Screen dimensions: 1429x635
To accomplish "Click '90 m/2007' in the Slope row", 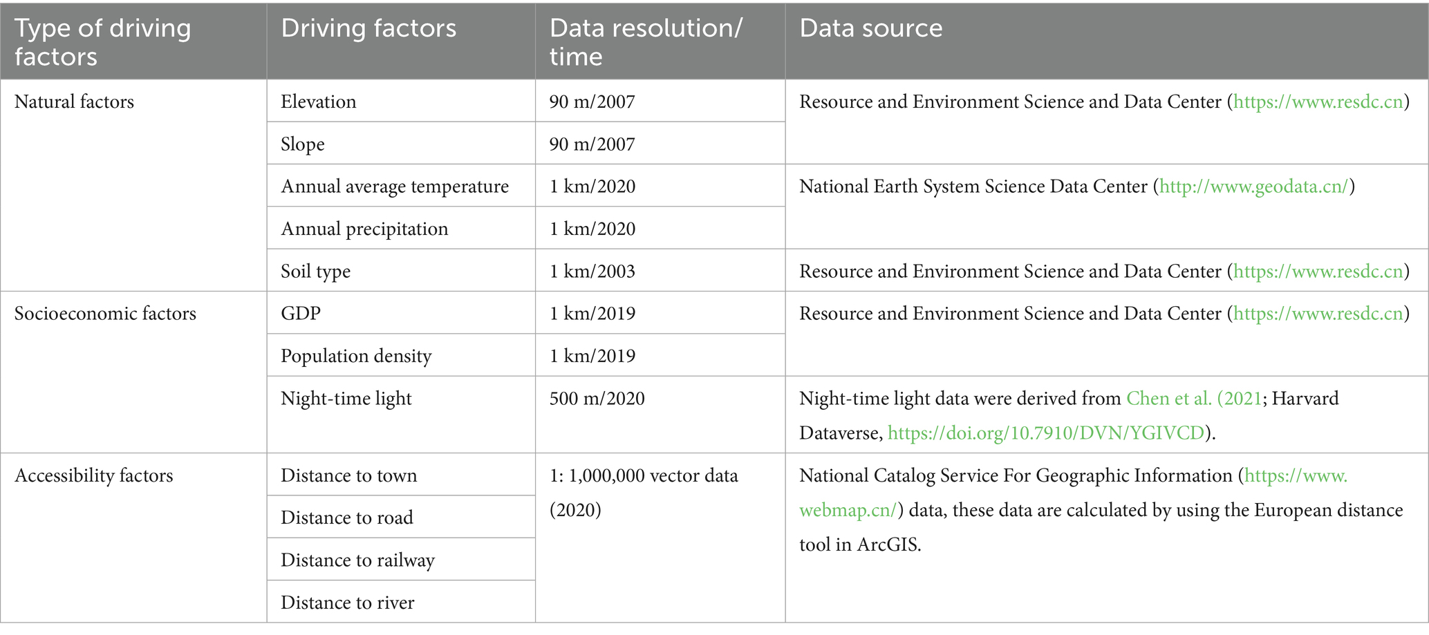I will [x=592, y=144].
